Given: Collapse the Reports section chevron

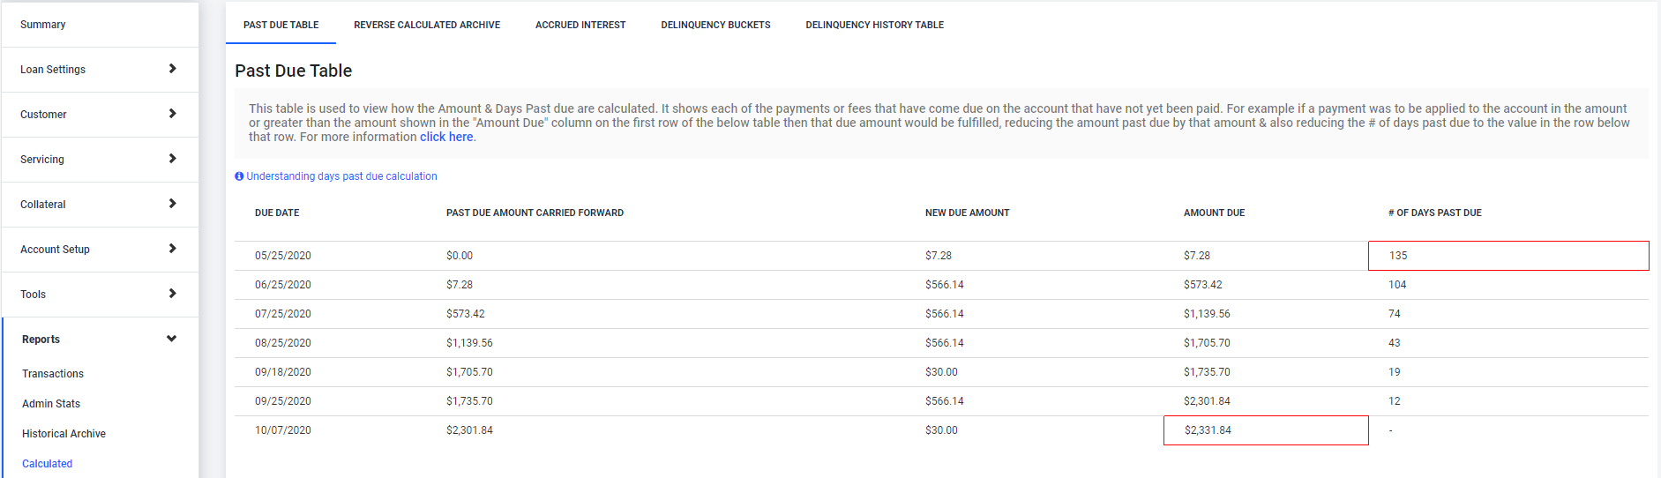Looking at the screenshot, I should pos(171,339).
